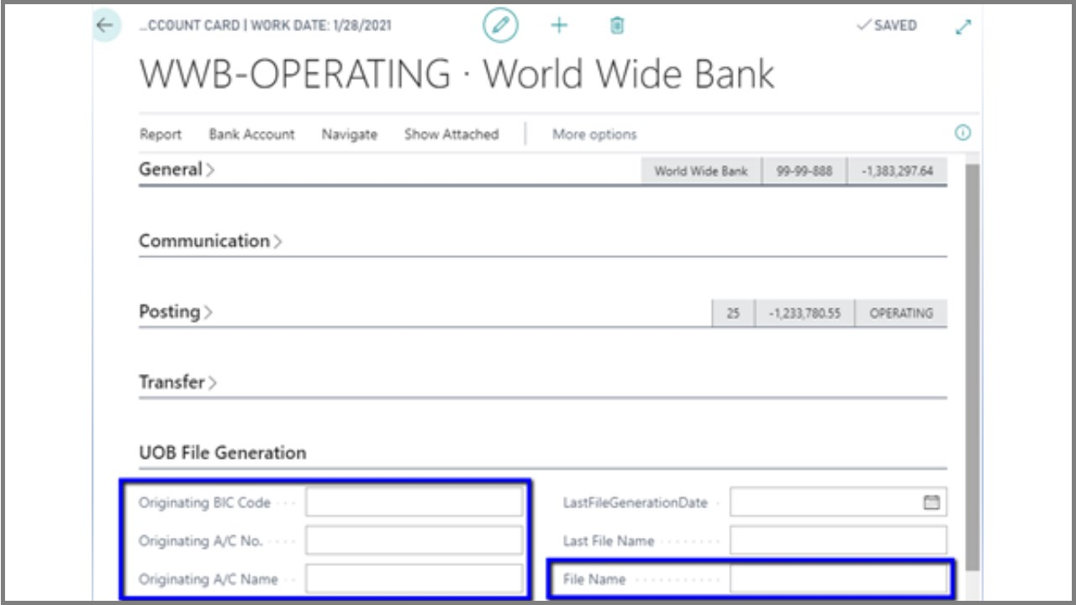Open info pane with the information icon
Screen dimensions: 1076x605
pyautogui.click(x=963, y=133)
